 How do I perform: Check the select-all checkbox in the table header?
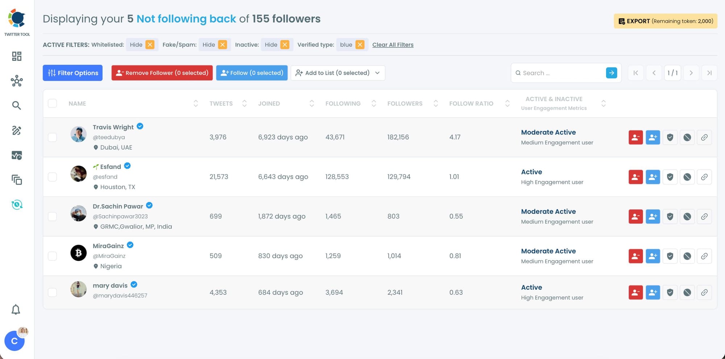point(52,103)
